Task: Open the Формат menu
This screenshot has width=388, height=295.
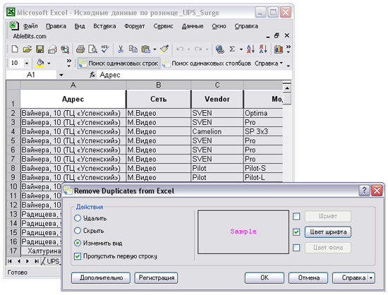Action: (x=134, y=26)
